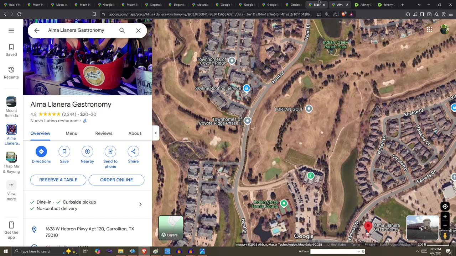Open the Privacy link on the map footer
This screenshot has height=256, width=456.
370,245
